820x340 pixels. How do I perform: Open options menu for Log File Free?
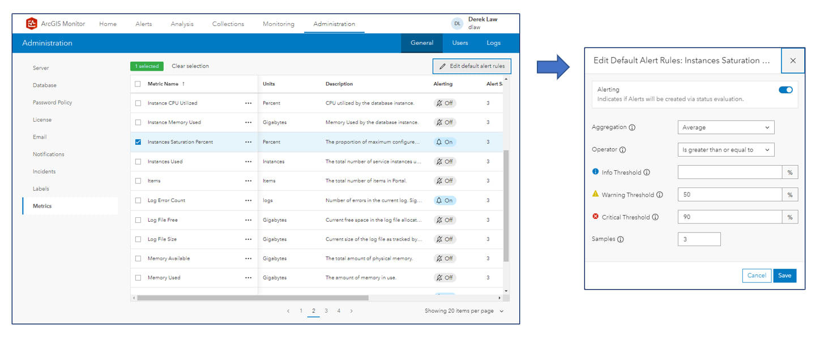coord(248,220)
